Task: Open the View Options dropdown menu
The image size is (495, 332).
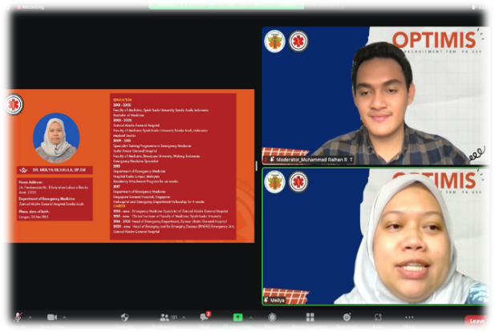Action: click(x=324, y=4)
